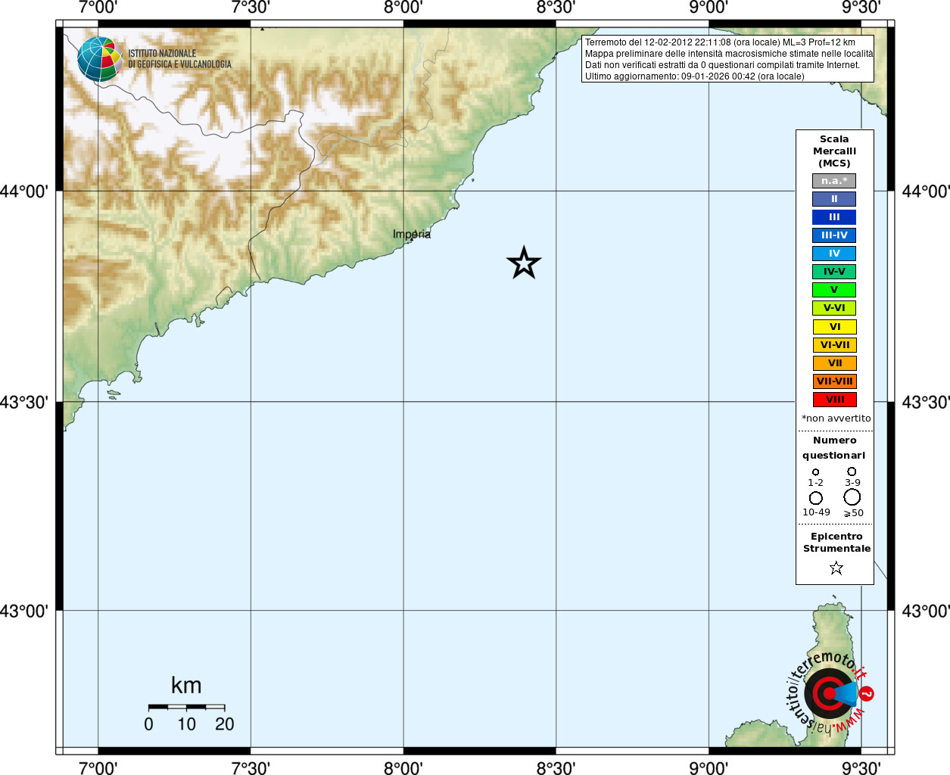Click the '0' scale bar value
Screen dimensions: 950x775
point(148,724)
